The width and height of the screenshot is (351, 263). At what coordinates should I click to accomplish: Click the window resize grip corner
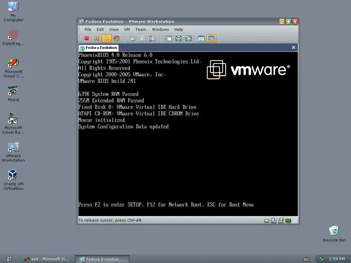point(296,221)
